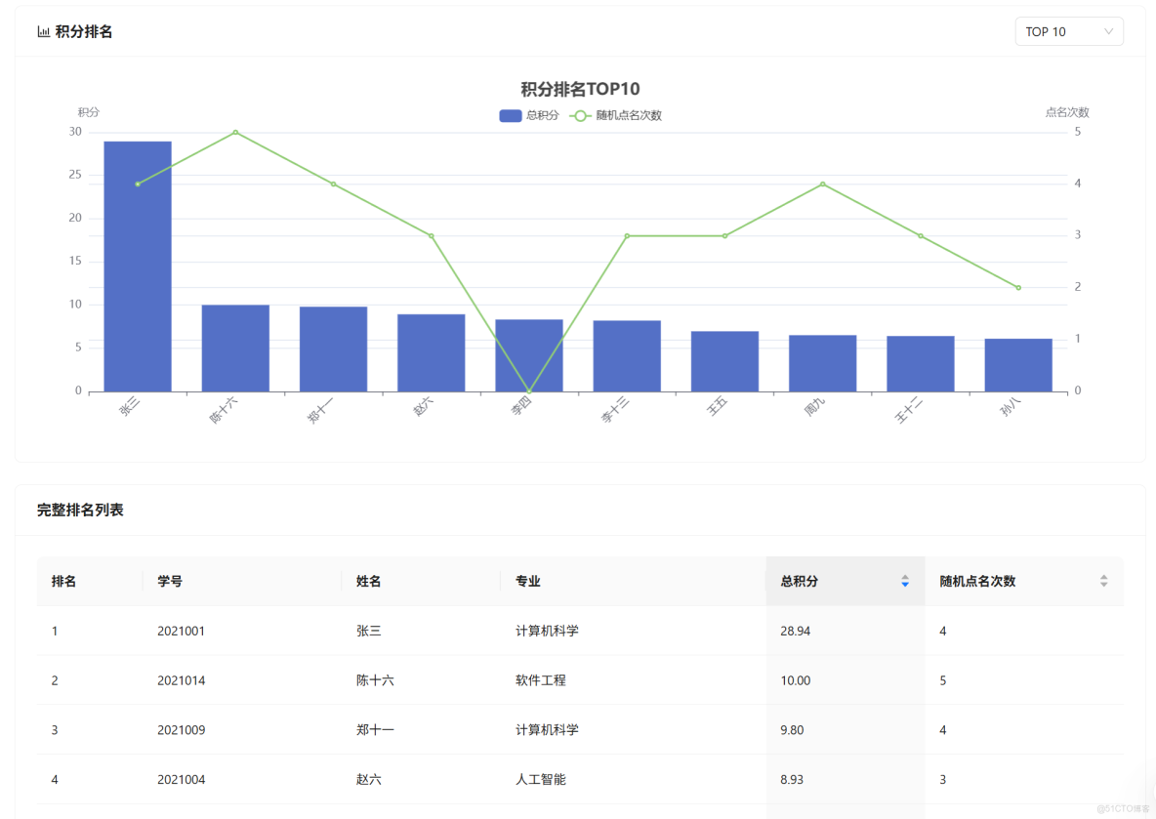The width and height of the screenshot is (1156, 819).
Task: Click the descending sort caret on 总积分 column
Action: click(905, 586)
